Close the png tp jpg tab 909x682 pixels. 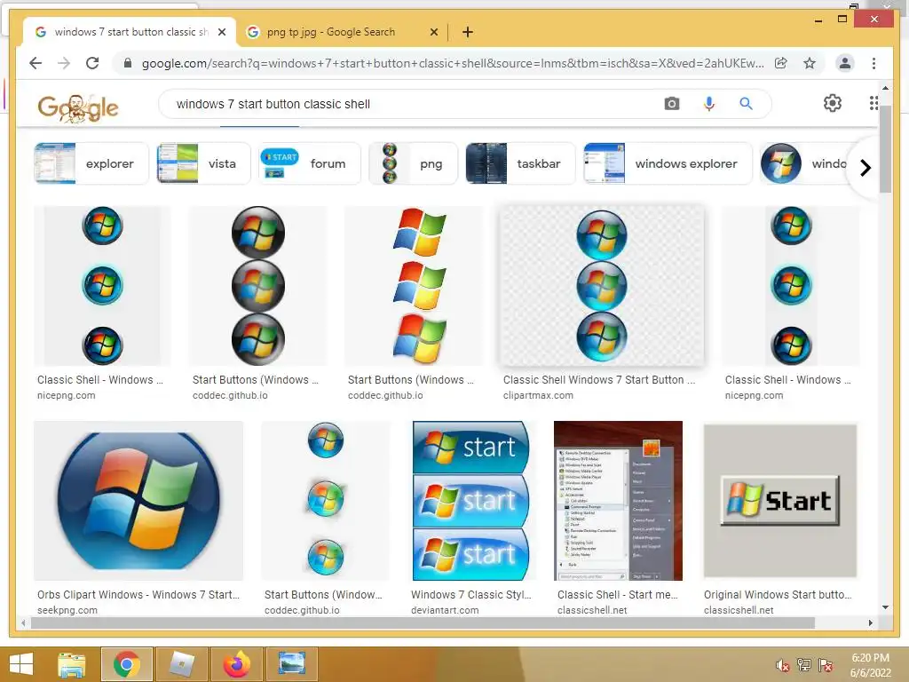click(433, 32)
